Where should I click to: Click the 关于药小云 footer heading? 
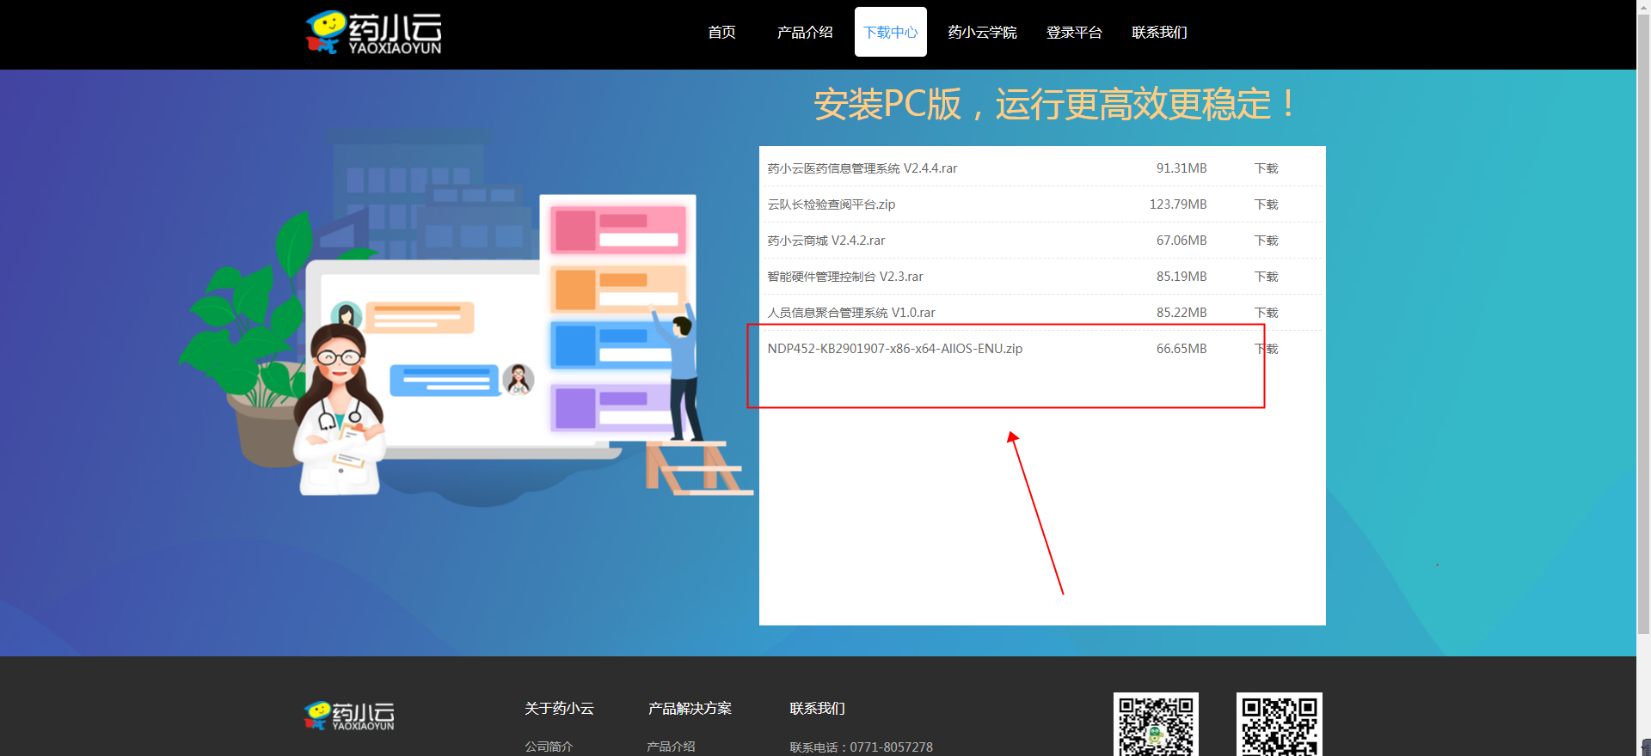coord(559,709)
